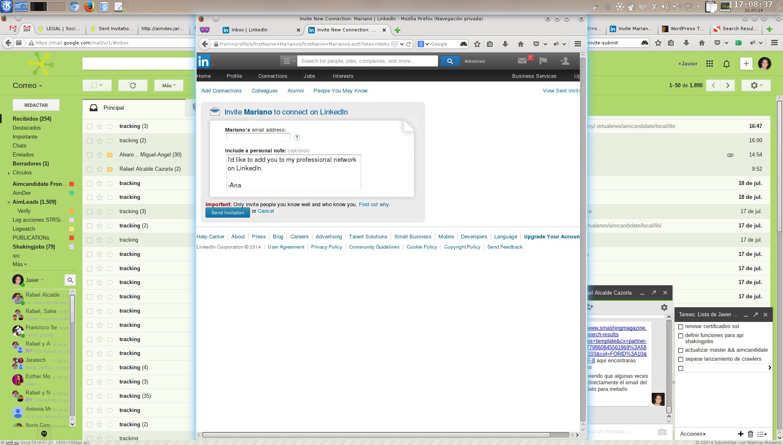Star the 'tracking (4)' email
Viewport: 783px width, 445px height.
click(100, 368)
